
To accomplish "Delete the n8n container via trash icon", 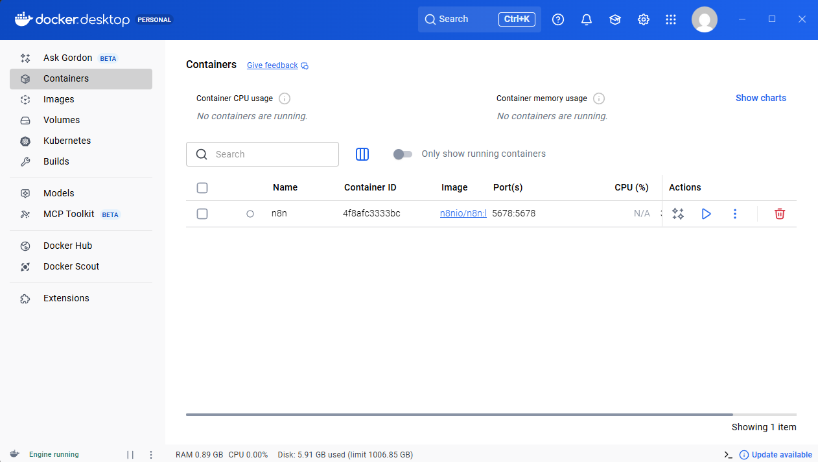I will point(779,214).
